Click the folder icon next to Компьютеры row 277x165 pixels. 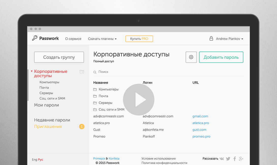click(x=95, y=89)
